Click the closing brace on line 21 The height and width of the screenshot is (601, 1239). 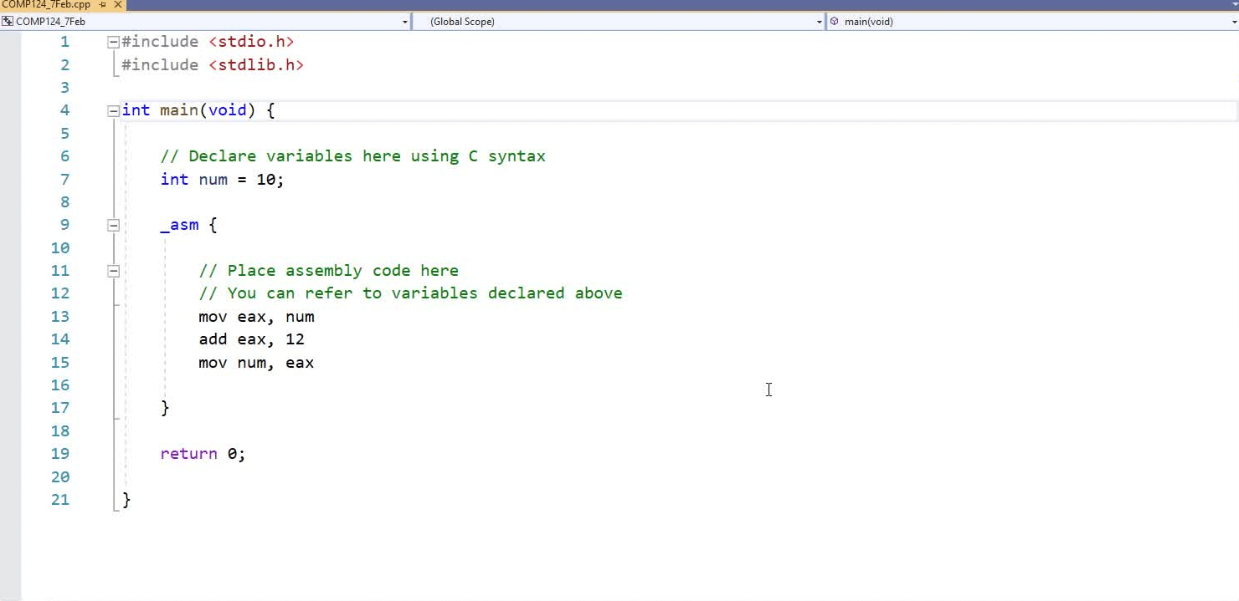click(x=126, y=500)
